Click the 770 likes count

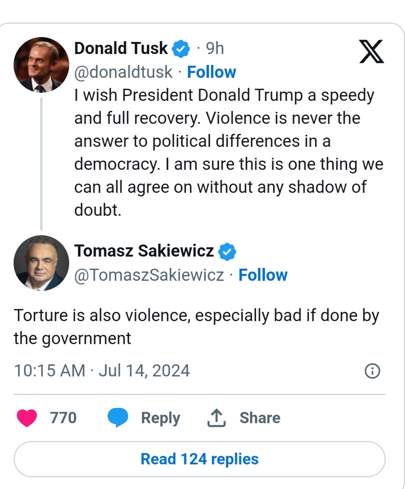coord(63,418)
